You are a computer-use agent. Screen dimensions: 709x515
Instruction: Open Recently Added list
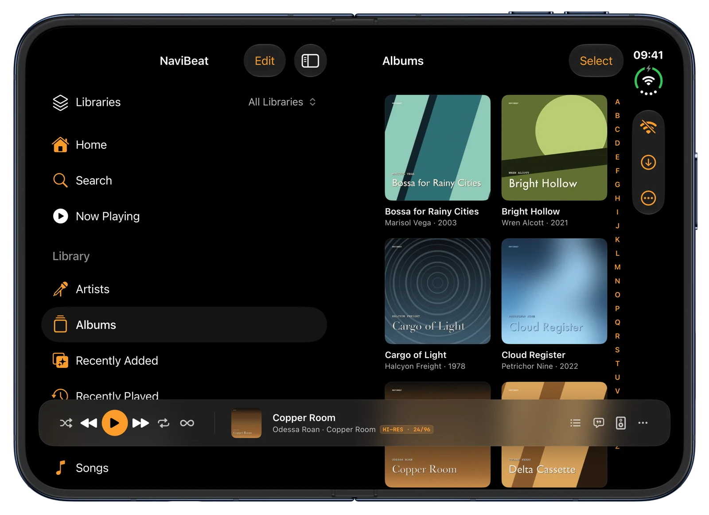[x=184, y=361]
